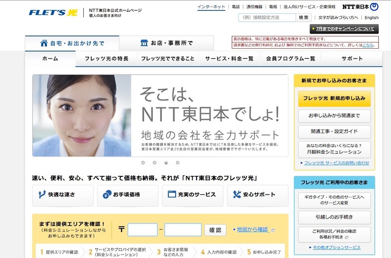This screenshot has width=391, height=258.
Task: Click the search input field
Action: tap(267, 17)
